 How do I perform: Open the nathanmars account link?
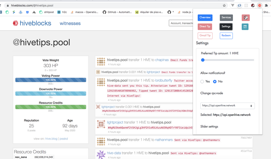point(164,140)
